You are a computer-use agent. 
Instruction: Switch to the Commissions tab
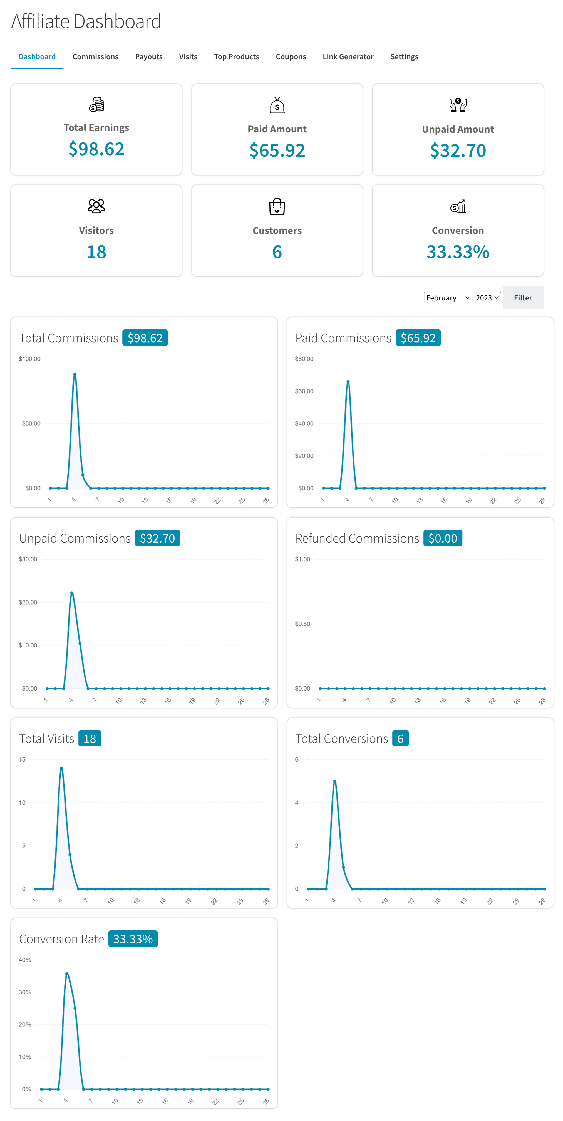(x=95, y=56)
